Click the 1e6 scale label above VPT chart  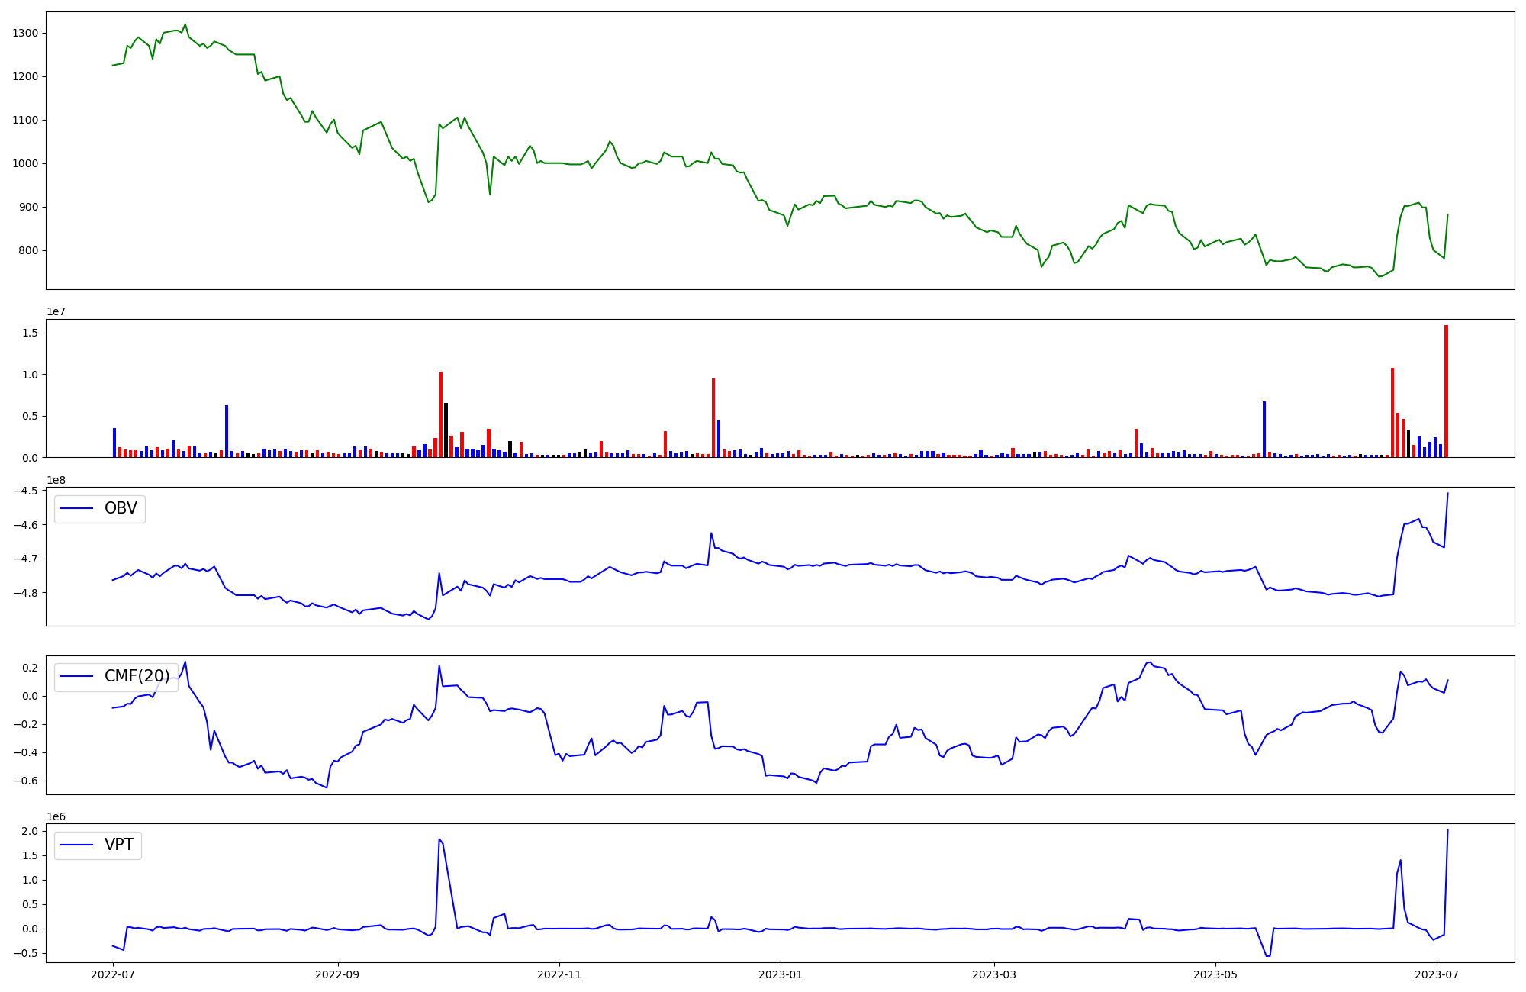pos(56,816)
